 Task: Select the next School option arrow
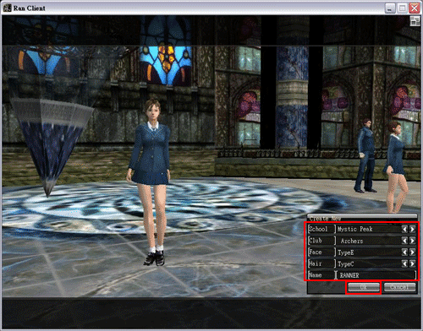click(x=412, y=229)
